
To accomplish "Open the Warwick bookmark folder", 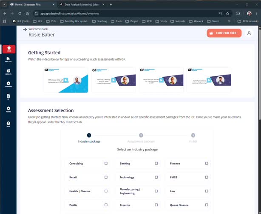I will 196,21.
